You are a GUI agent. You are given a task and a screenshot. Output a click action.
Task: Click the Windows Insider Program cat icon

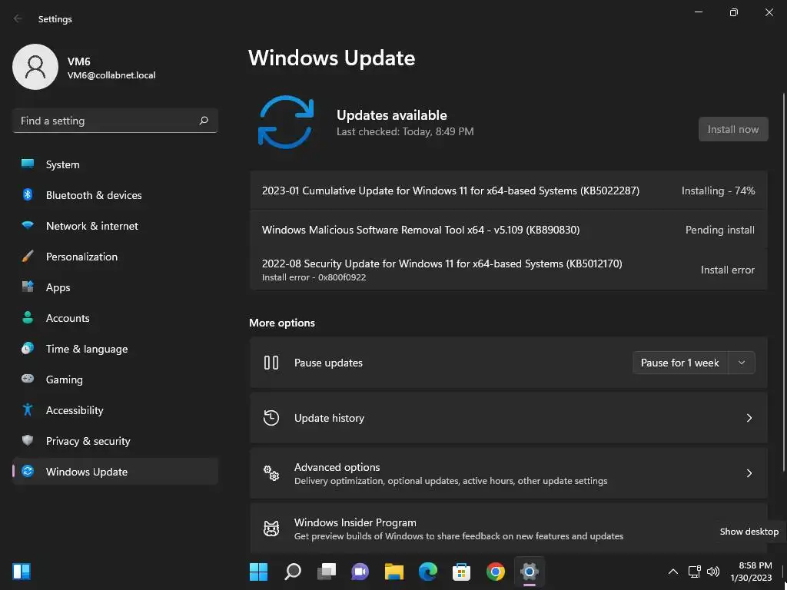(x=271, y=529)
